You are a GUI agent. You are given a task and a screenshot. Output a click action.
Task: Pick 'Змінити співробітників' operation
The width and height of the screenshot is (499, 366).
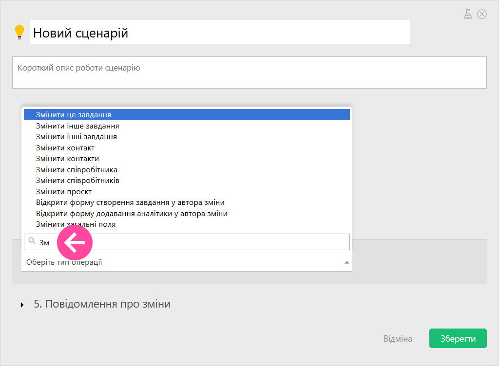point(77,181)
